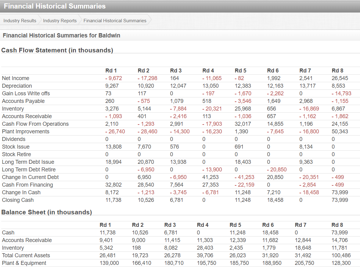Select the Dividends row label

(x=14, y=139)
